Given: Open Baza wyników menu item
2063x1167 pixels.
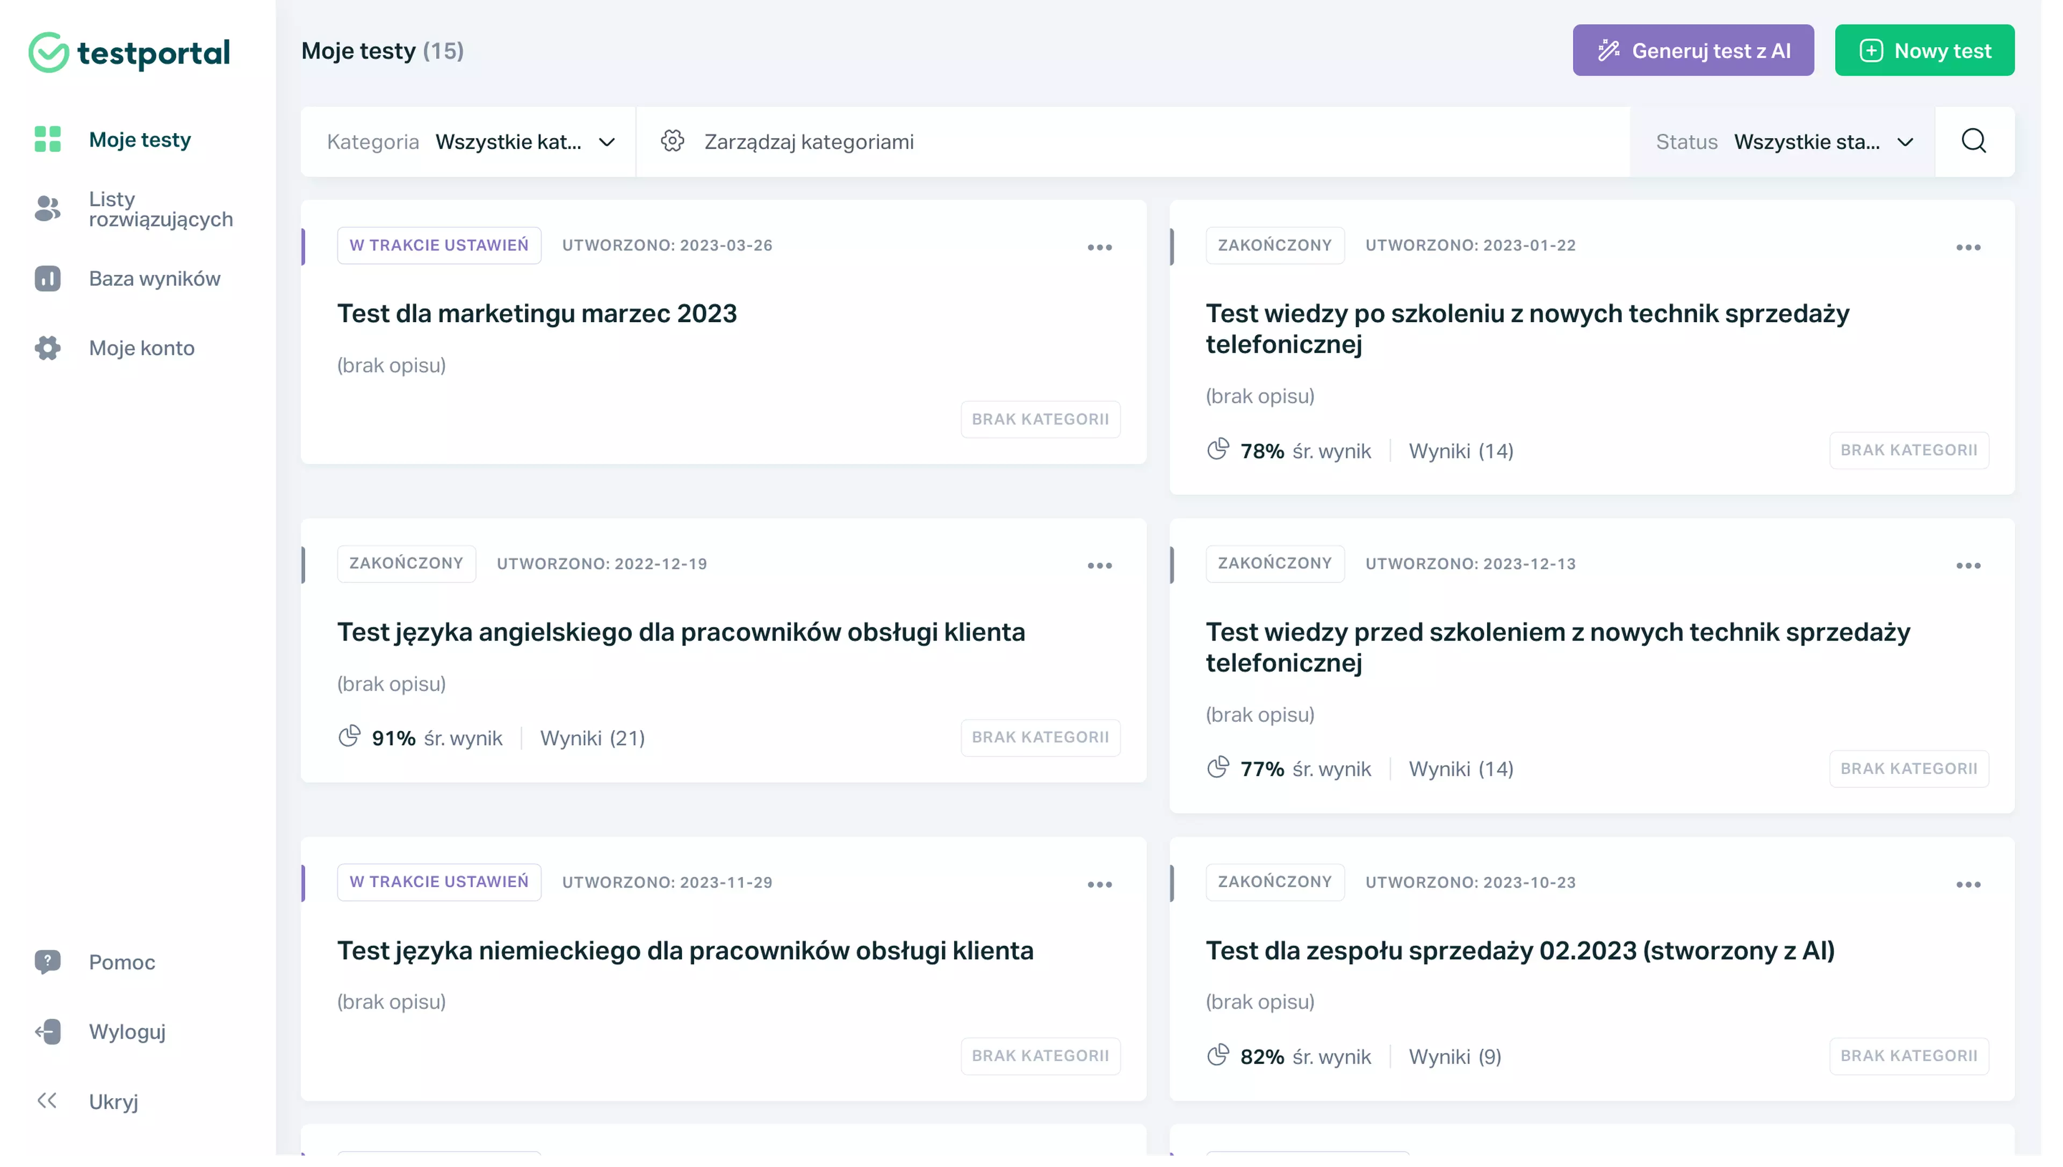Looking at the screenshot, I should (x=155, y=279).
